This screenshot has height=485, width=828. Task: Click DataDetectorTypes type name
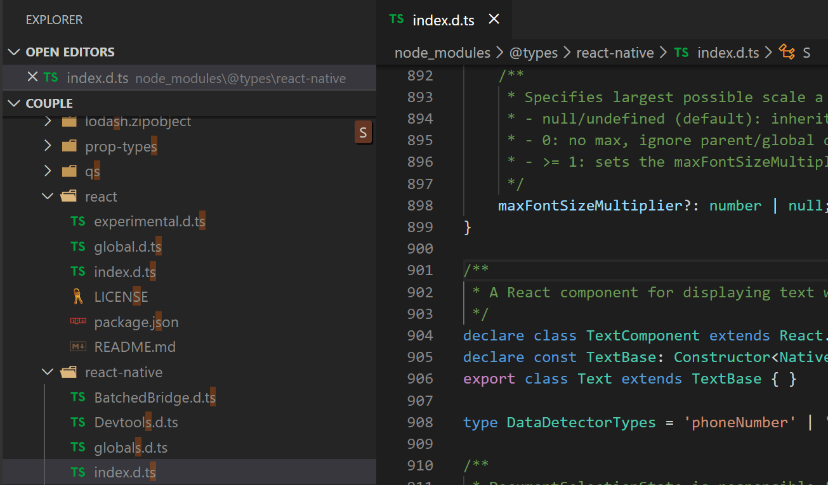tap(581, 422)
